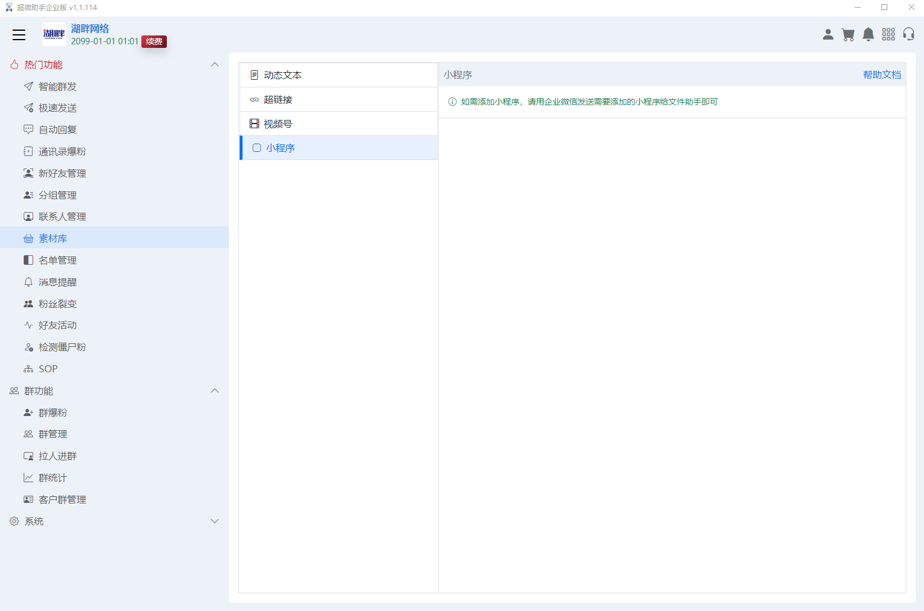Click the customer service headset icon
Image resolution: width=924 pixels, height=611 pixels.
click(909, 34)
